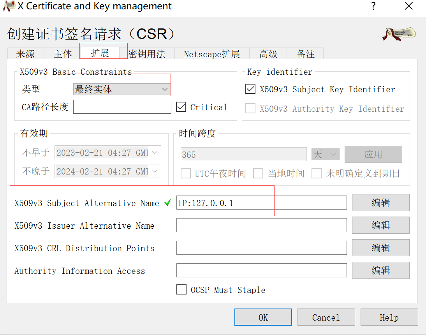Open the context help via the question mark

pos(373,6)
